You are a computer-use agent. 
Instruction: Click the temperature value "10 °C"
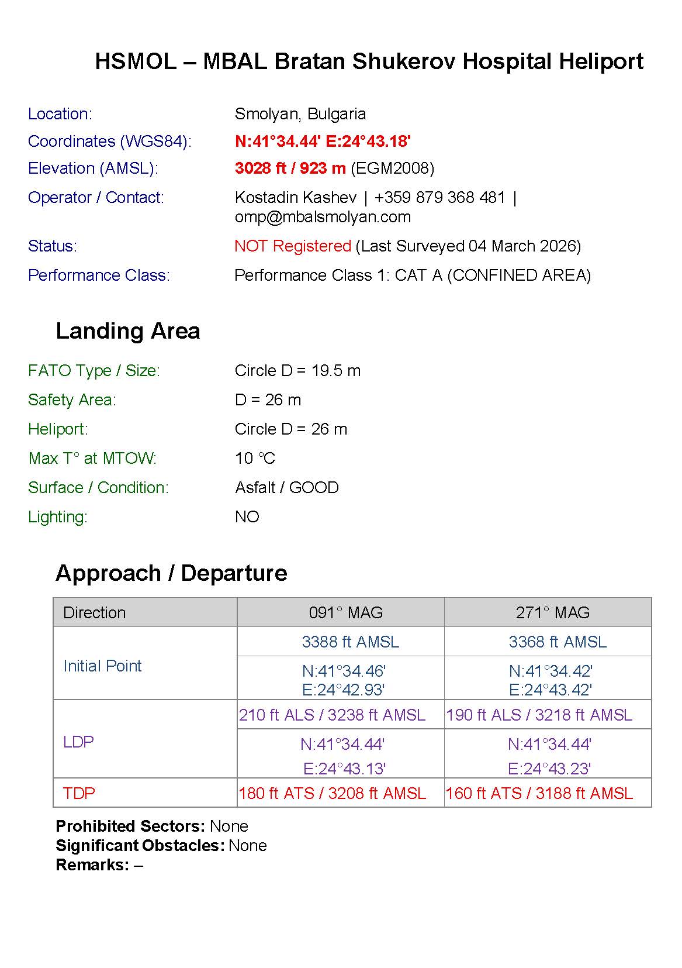255,459
